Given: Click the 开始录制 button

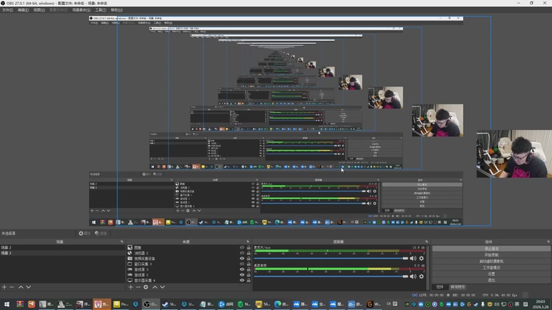Looking at the screenshot, I should pos(491,255).
